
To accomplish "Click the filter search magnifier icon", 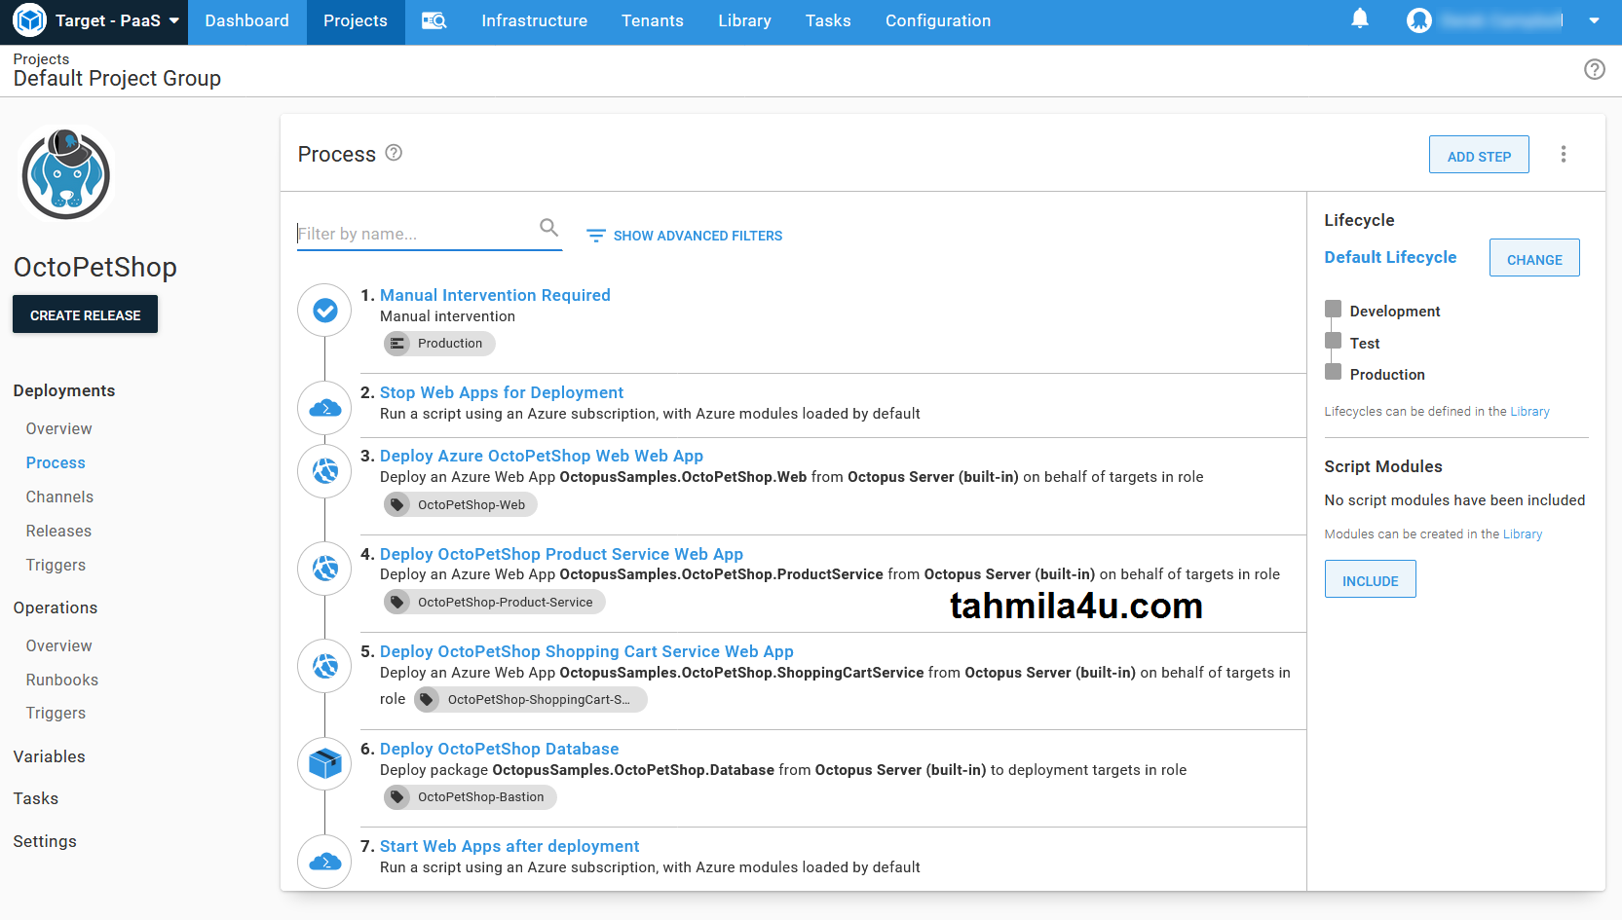I will [549, 228].
